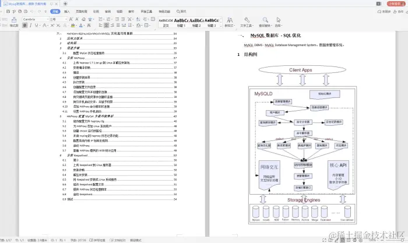
Task: Apply the 标题 1 heading style
Action: coord(181,23)
